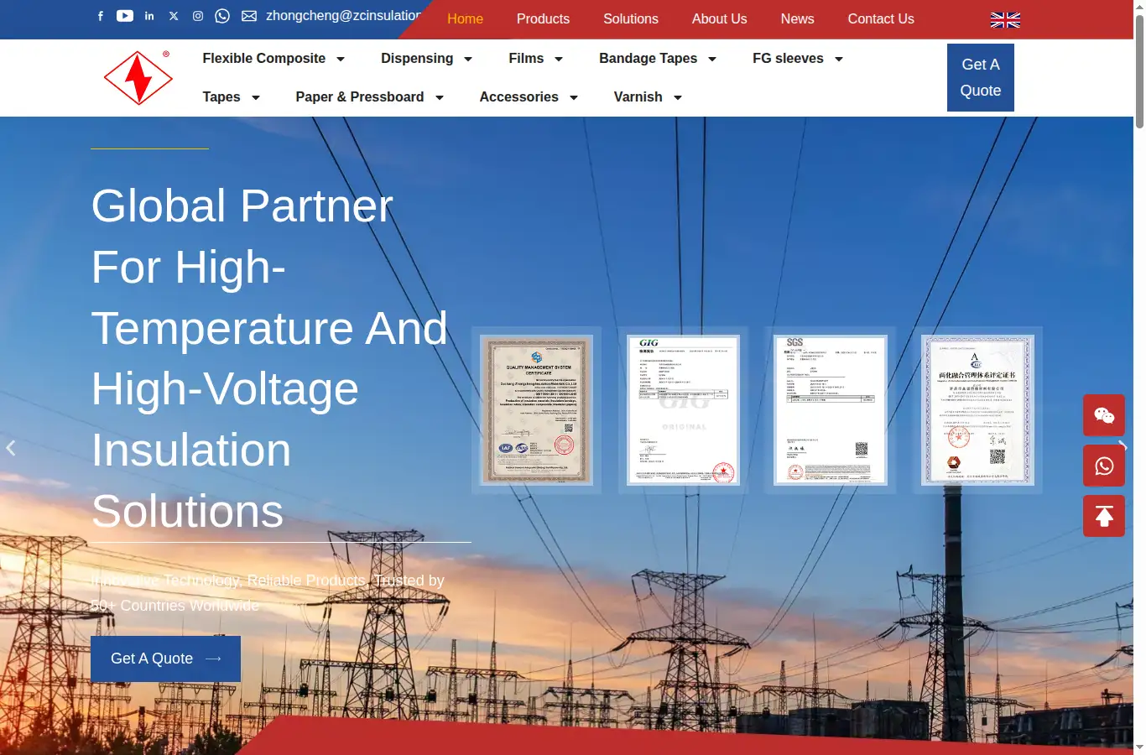Open the About Us menu item
The image size is (1146, 755).
[719, 19]
